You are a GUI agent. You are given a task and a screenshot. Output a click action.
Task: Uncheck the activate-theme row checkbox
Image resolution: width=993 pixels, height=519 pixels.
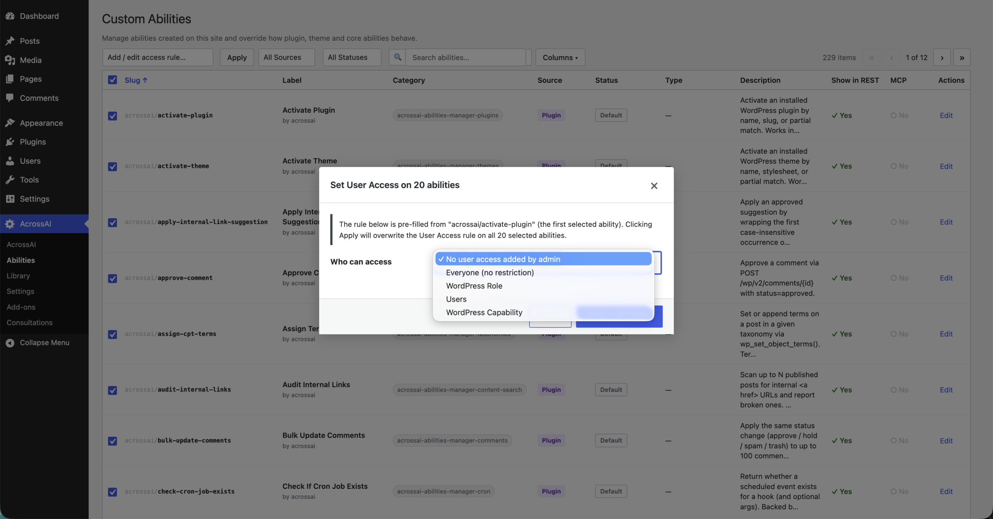(x=112, y=166)
